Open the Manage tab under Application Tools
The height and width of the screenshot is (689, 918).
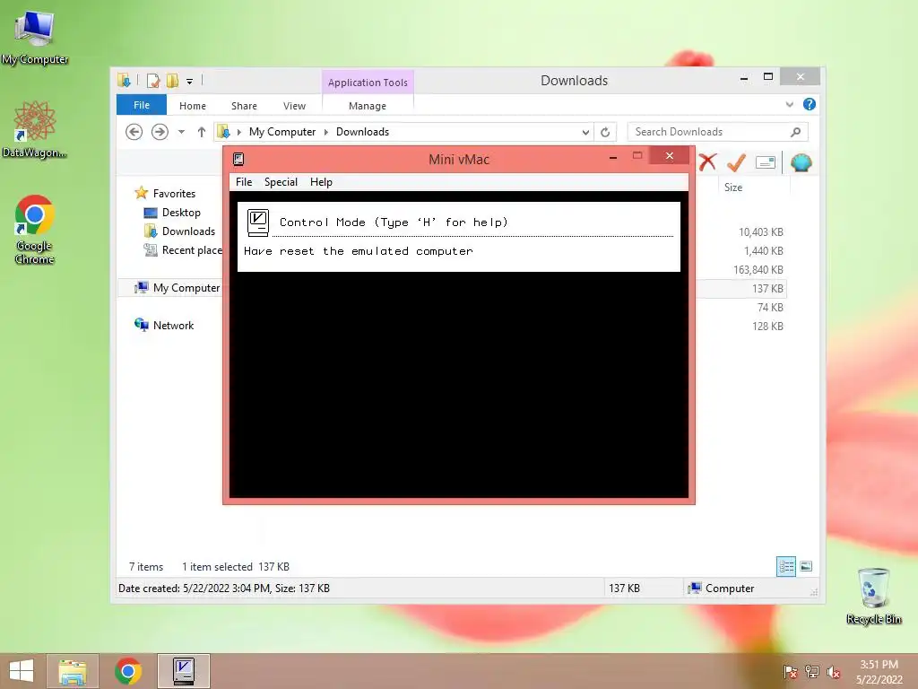pos(368,106)
